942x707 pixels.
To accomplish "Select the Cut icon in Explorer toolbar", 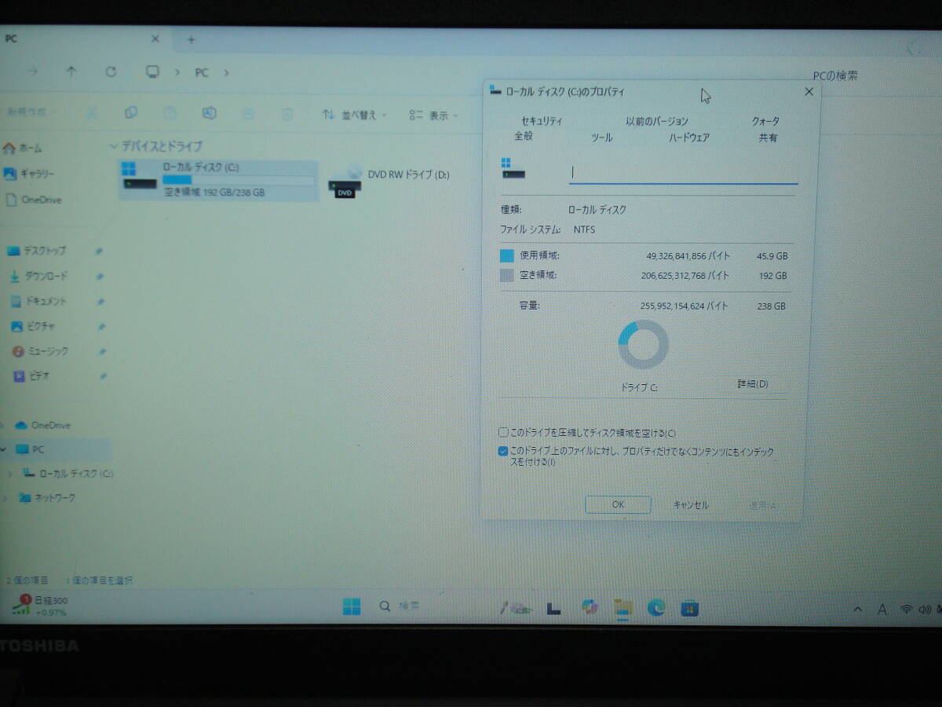I will pyautogui.click(x=92, y=112).
